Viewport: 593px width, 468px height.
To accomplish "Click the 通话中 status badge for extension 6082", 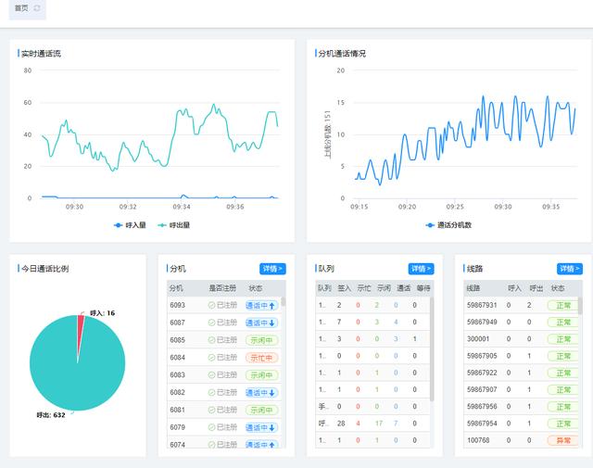I will (x=261, y=392).
